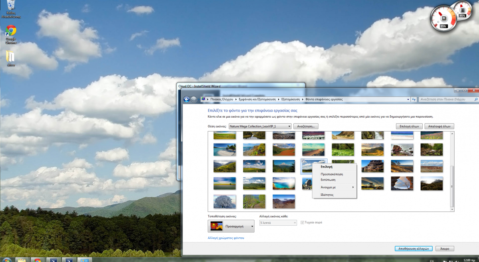Click the small memory dial of the gadget
Viewport: 479px width, 262px height.
pos(463,10)
